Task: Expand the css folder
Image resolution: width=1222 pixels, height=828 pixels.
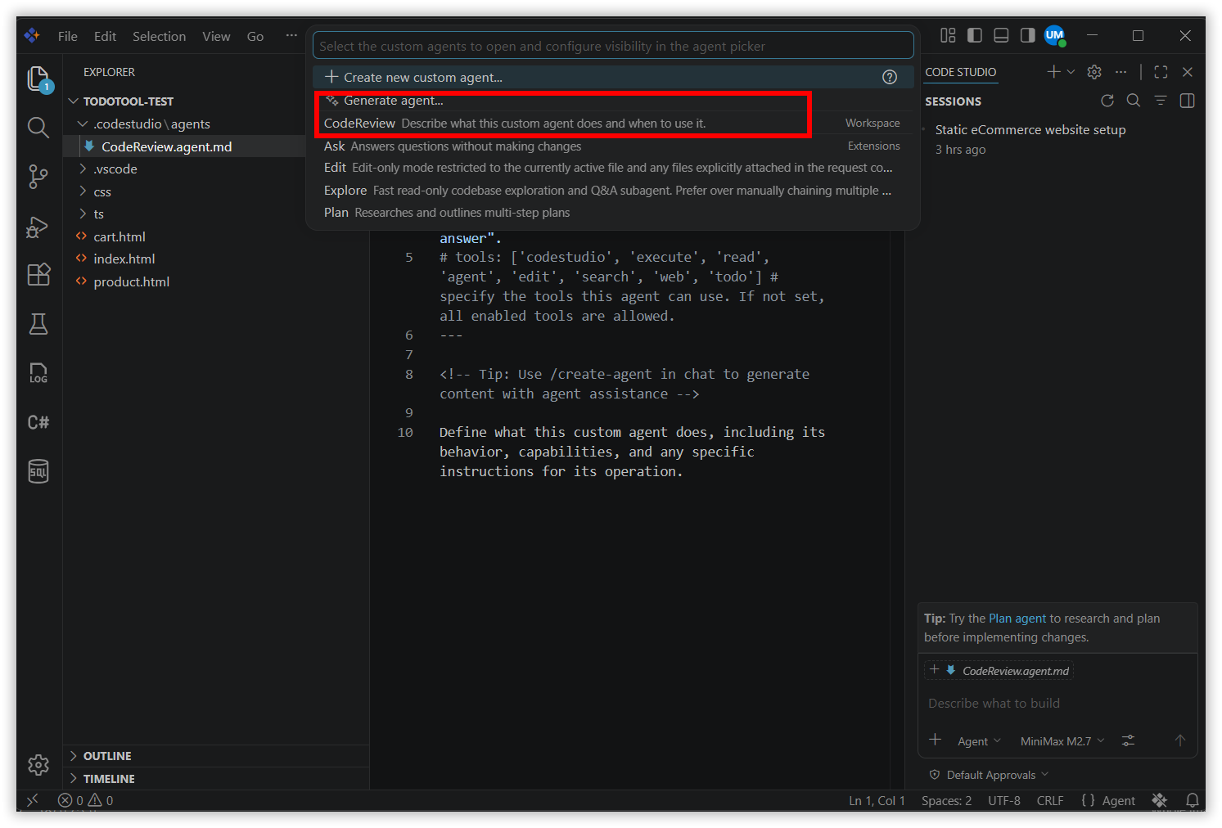Action: 83,191
